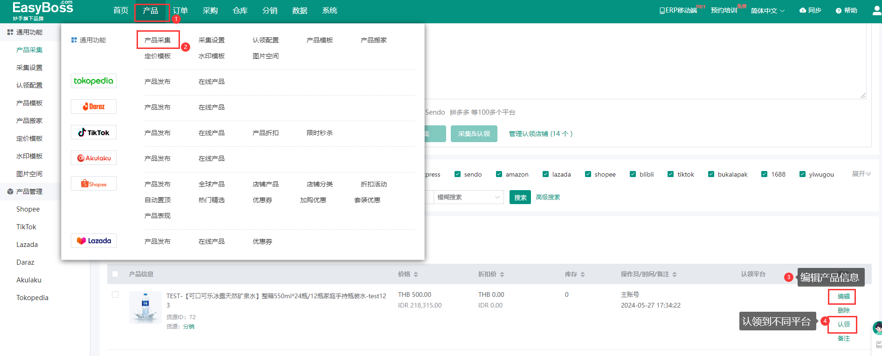Toggle the 1688 platform checkbox
The image size is (882, 356).
(x=764, y=174)
